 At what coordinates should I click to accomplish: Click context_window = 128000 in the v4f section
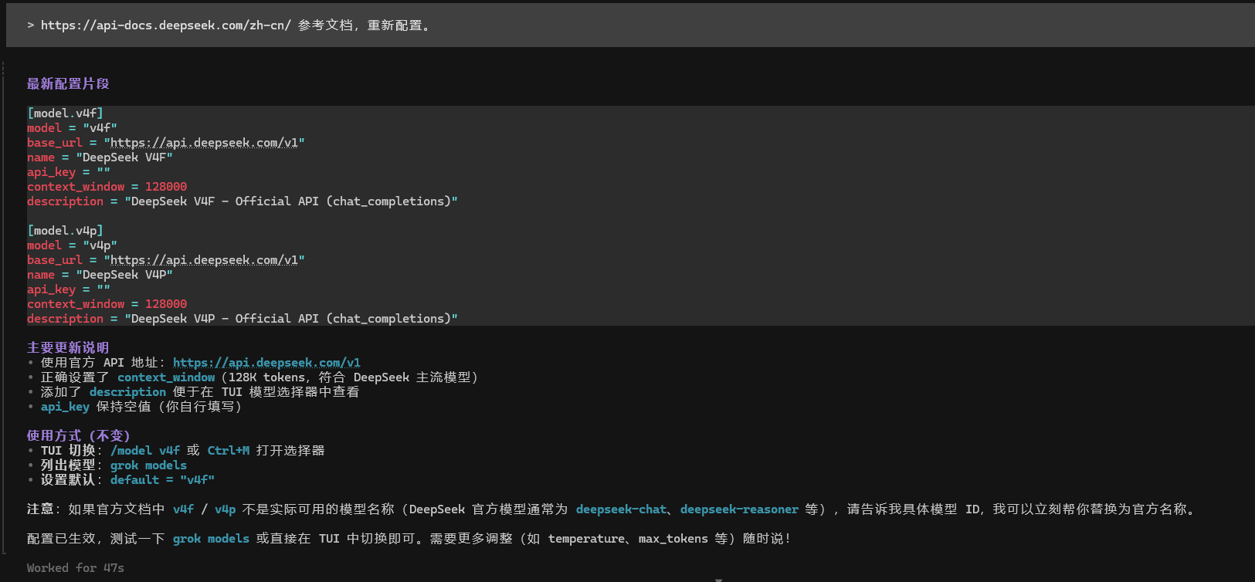(107, 187)
